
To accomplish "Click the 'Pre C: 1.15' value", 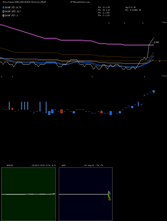I will [x=104, y=15].
